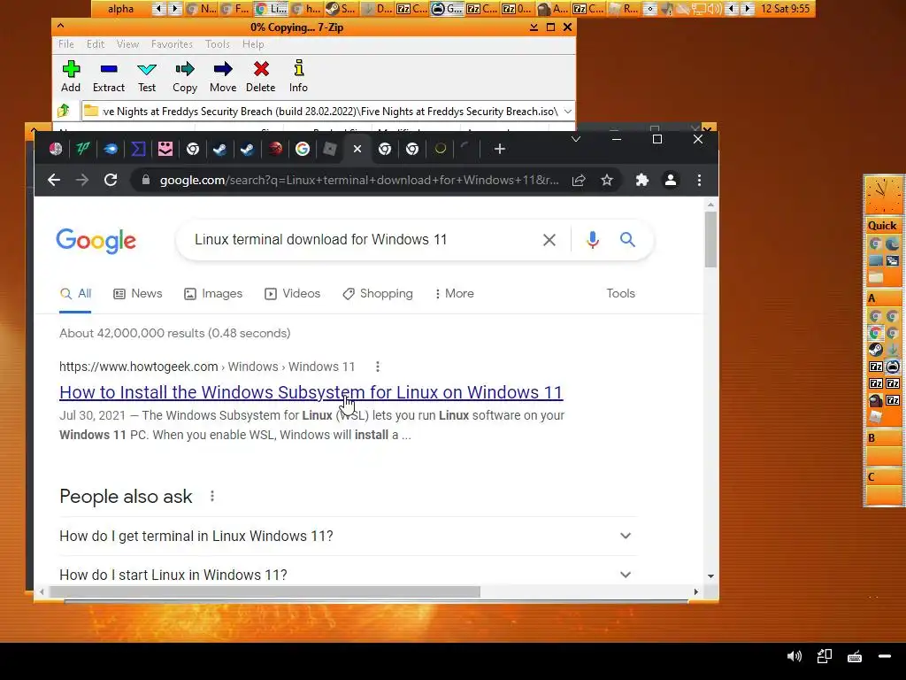Click the blue search magnifier button
This screenshot has height=680, width=906.
627,239
